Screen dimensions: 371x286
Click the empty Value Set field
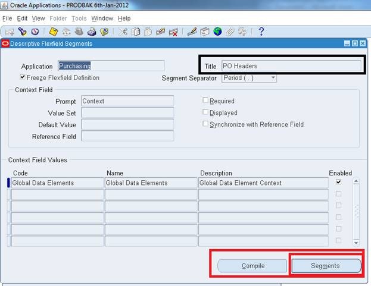[x=127, y=113]
